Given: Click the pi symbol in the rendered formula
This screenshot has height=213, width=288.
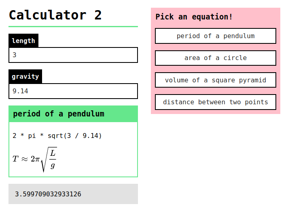Looking at the screenshot, I should click(x=38, y=159).
